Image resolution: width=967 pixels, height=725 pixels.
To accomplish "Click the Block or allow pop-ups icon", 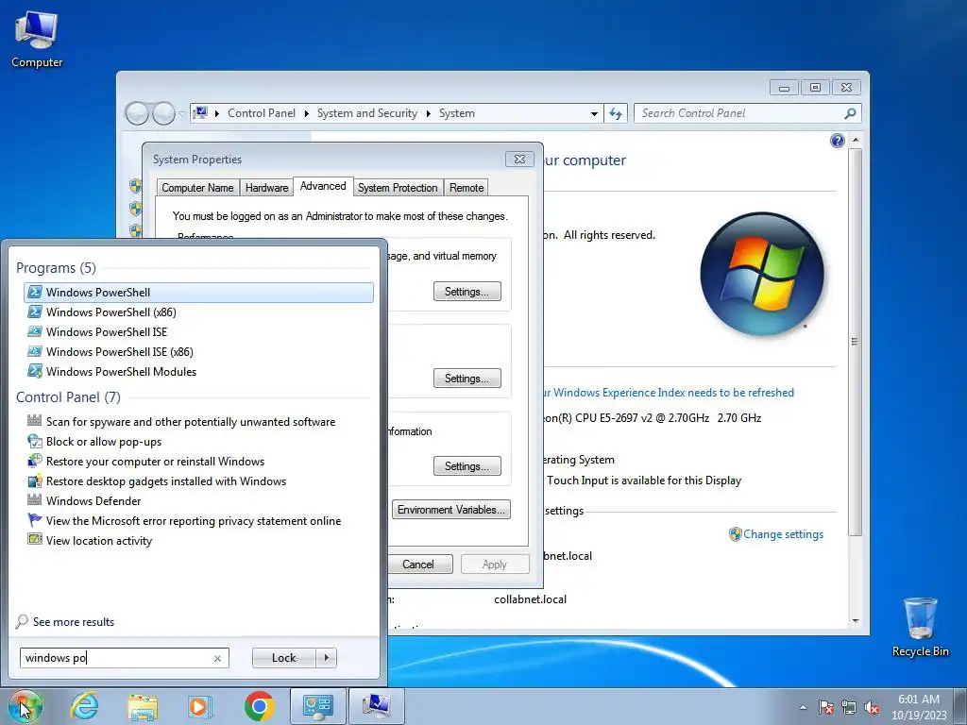I will click(35, 442).
